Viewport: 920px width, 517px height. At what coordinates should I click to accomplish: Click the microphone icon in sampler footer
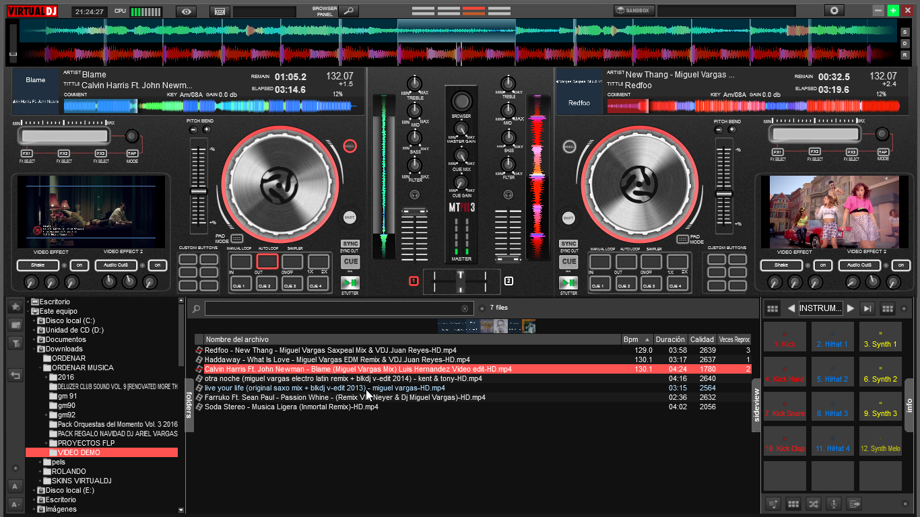point(834,504)
